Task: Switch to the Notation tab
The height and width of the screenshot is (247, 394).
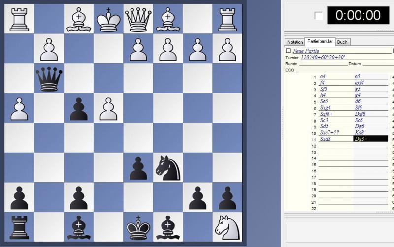Action: (295, 42)
